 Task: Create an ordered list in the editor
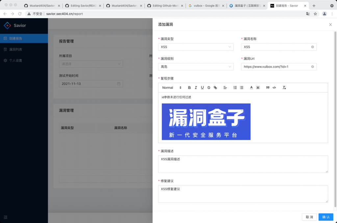click(x=235, y=87)
